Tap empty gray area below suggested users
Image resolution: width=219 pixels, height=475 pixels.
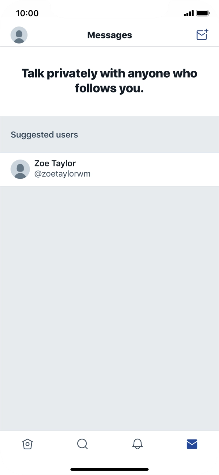109,308
